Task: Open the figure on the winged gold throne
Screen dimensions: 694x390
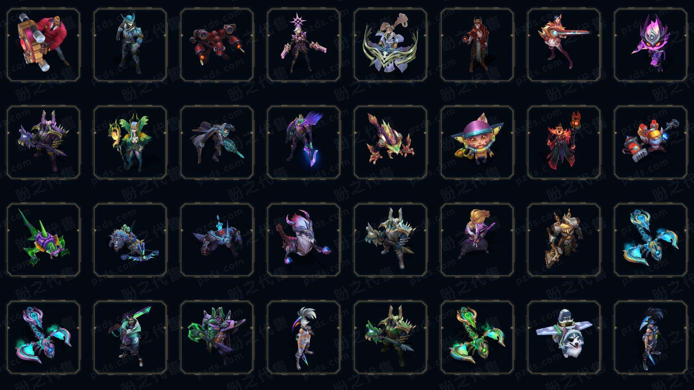Action: pyautogui.click(x=390, y=45)
